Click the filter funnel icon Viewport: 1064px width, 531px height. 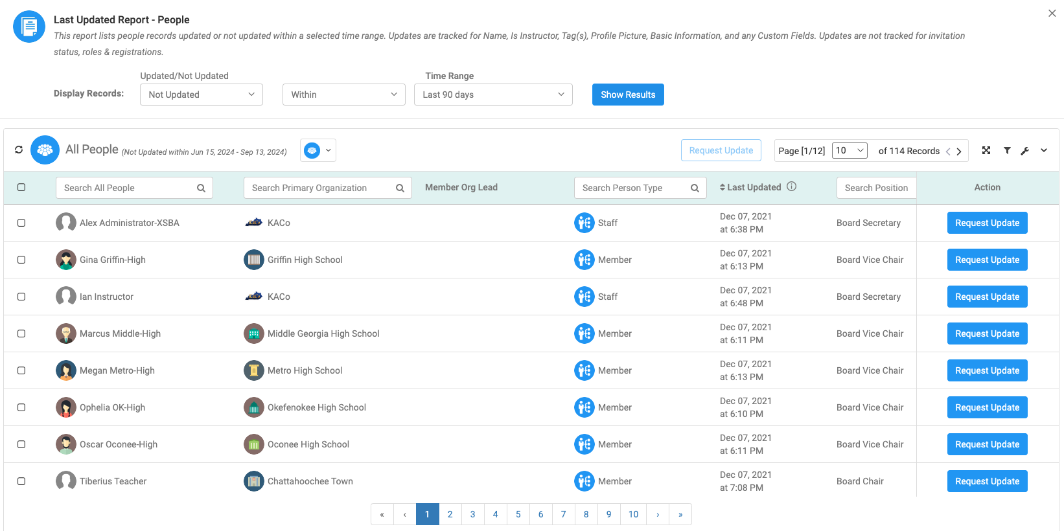pyautogui.click(x=1007, y=150)
